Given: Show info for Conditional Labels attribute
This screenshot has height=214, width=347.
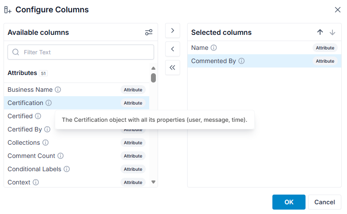Looking at the screenshot, I should click(67, 169).
